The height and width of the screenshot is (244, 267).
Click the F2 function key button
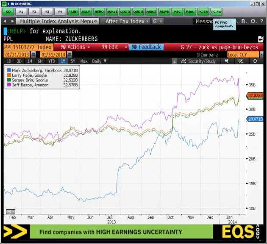pyautogui.click(x=34, y=11)
